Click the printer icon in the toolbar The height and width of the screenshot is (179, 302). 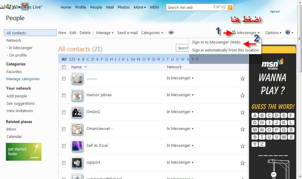pyautogui.click(x=171, y=32)
